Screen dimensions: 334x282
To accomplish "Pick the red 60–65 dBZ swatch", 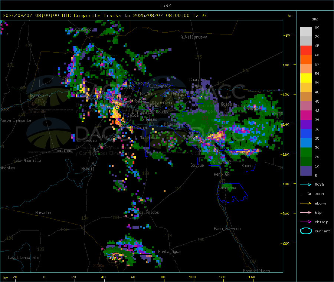I will [x=306, y=50].
